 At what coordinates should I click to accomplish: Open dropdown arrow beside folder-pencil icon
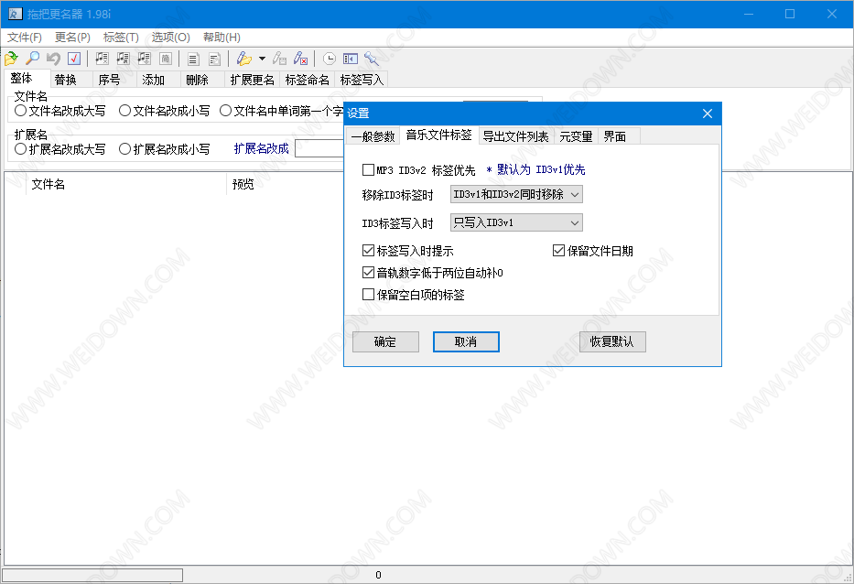pyautogui.click(x=262, y=59)
